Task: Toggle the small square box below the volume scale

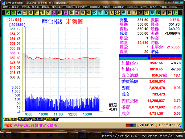Action: [18, 111]
